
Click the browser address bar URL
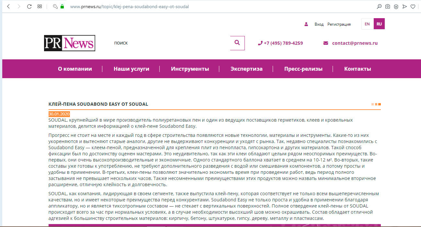pos(130,6)
